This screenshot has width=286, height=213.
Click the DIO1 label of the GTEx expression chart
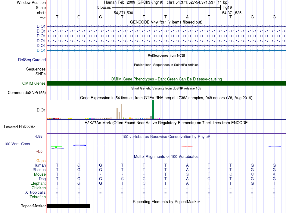(41, 110)
